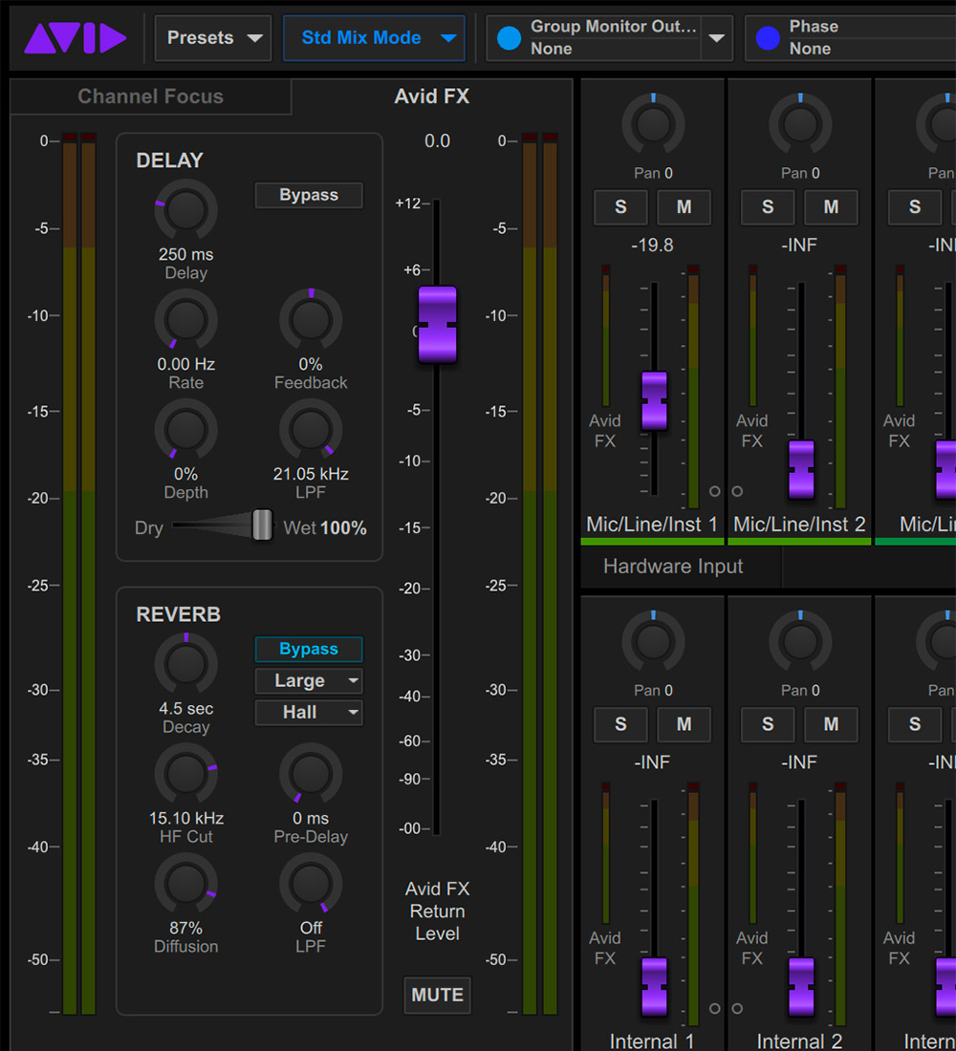Click the Avid FX Return Level fader
Screen dimensions: 956x1051
click(437, 325)
